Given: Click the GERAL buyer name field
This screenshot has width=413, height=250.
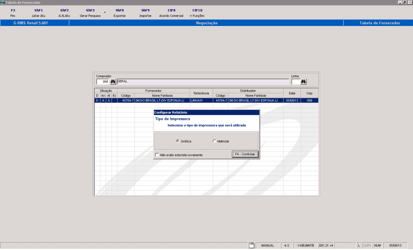Looking at the screenshot, I should pyautogui.click(x=203, y=82).
